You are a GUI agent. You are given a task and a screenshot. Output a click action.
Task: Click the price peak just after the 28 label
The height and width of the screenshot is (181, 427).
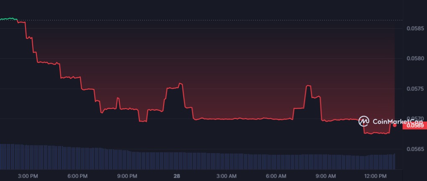tap(181, 84)
